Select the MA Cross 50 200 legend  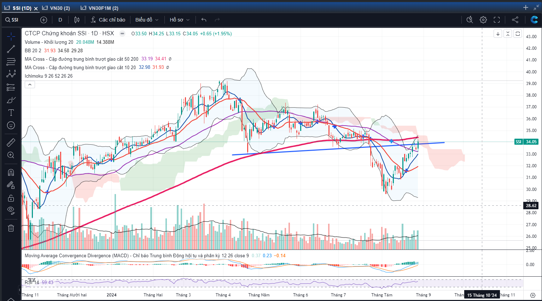pyautogui.click(x=82, y=59)
